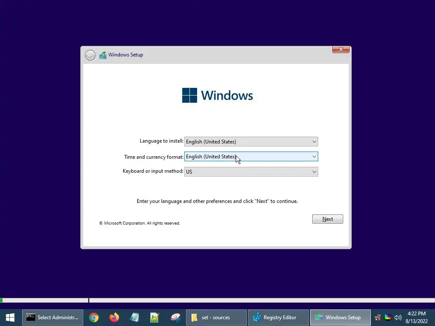Click the Windows logo in setup
The image size is (435, 326).
click(x=217, y=96)
